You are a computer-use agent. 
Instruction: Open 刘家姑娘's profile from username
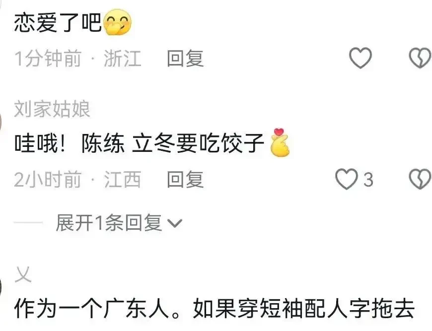pyautogui.click(x=52, y=109)
